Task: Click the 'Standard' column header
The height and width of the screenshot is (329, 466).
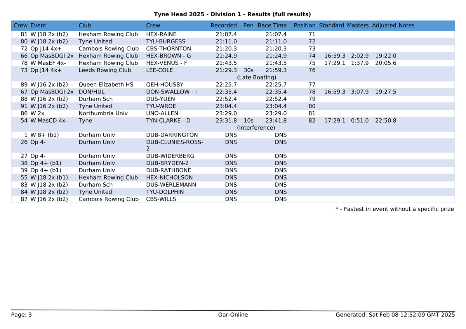Action: 332,26
